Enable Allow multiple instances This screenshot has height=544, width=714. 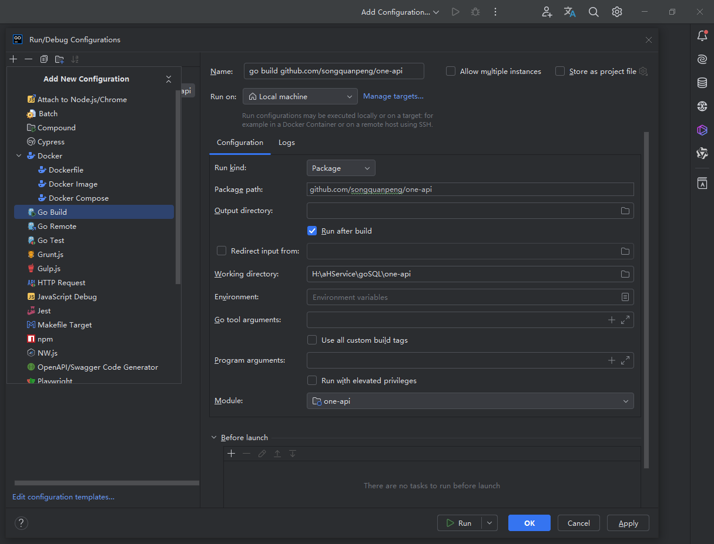click(451, 72)
